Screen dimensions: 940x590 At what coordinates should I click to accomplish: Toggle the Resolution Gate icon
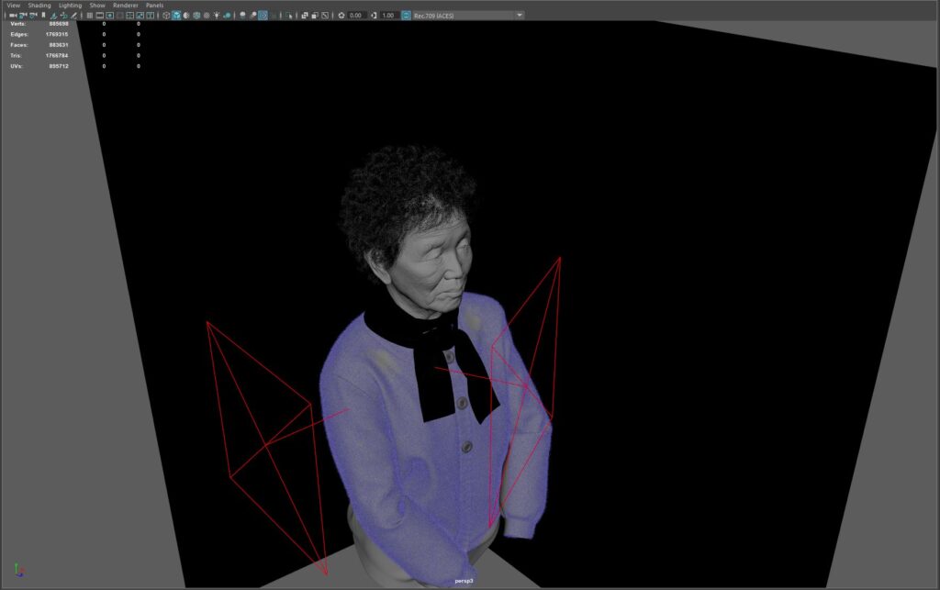(110, 15)
